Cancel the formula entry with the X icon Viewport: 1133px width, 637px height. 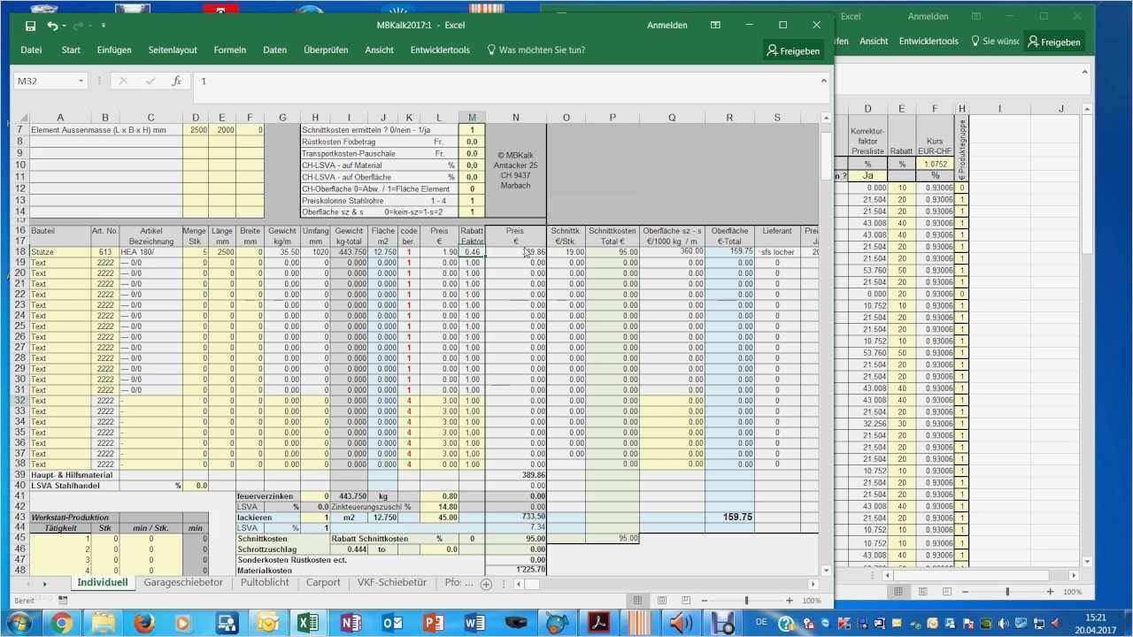point(123,81)
